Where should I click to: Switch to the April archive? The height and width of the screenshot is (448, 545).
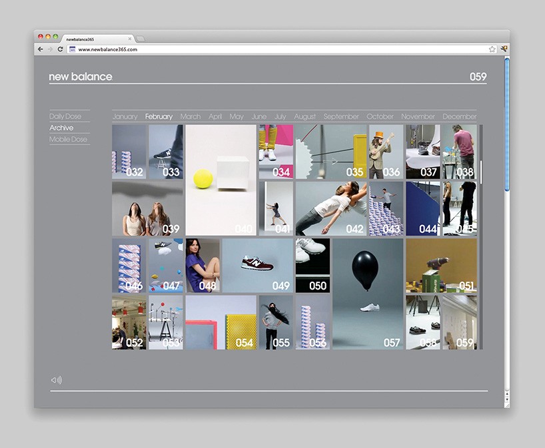pyautogui.click(x=215, y=116)
